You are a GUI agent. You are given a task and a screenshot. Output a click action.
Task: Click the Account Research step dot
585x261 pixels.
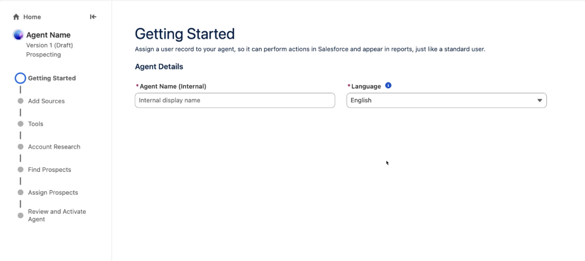pyautogui.click(x=21, y=146)
